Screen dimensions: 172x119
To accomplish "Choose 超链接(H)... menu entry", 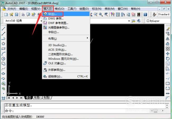I will pyautogui.click(x=66, y=76).
